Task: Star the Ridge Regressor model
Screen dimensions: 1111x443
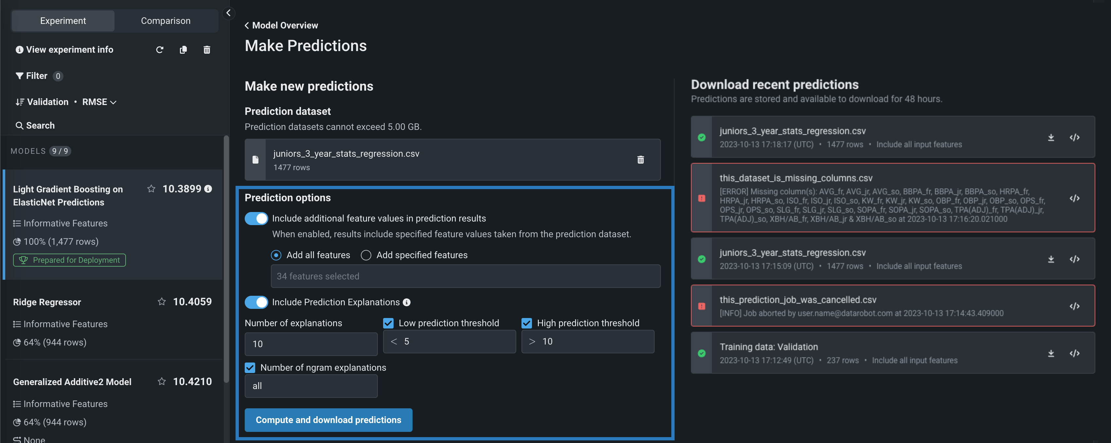Action: pyautogui.click(x=162, y=302)
